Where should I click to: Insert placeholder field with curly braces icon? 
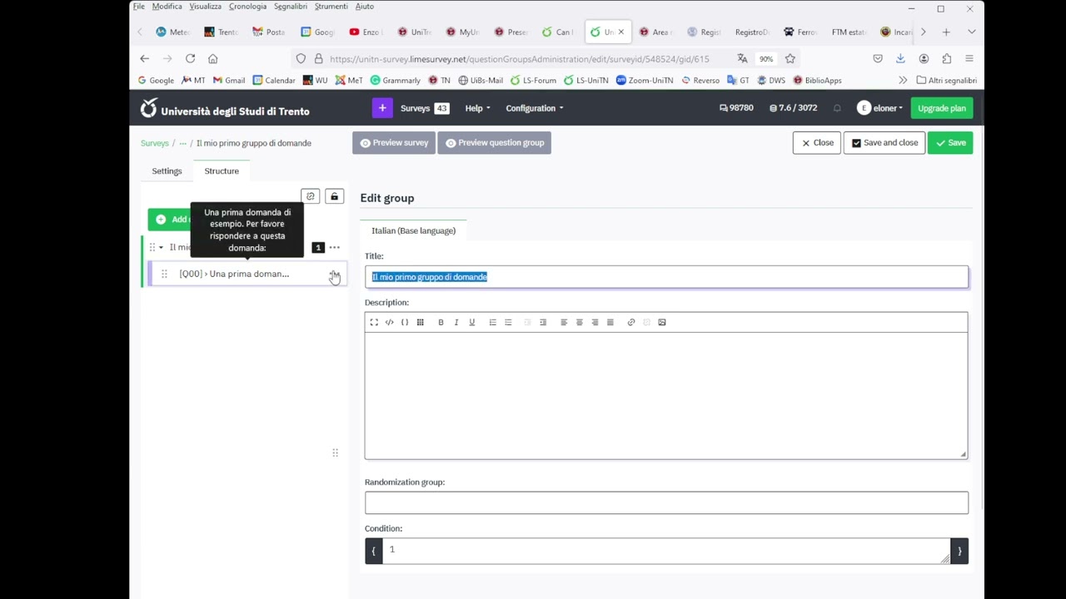[405, 322]
